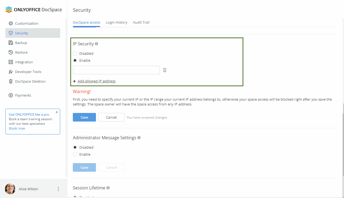Select Disabled for Session Lifetime
Screen dimensions: 344x198
(x=75, y=197)
